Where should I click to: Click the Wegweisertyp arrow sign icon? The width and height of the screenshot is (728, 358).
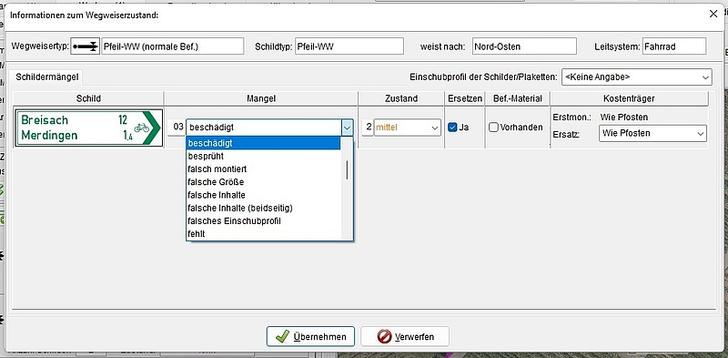click(85, 46)
